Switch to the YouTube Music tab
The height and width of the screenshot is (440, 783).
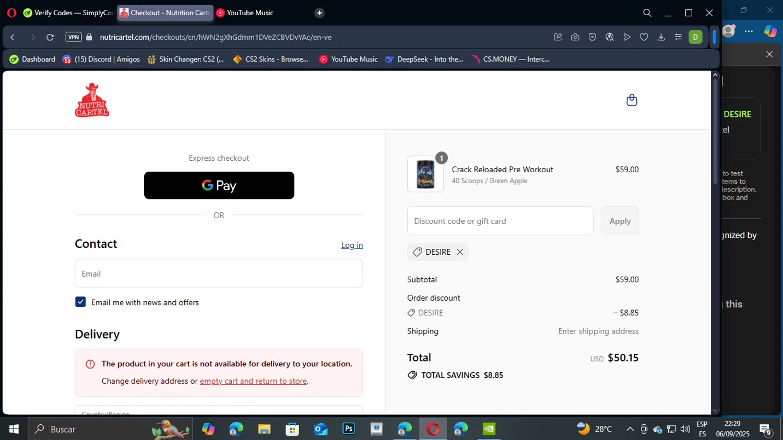point(245,13)
